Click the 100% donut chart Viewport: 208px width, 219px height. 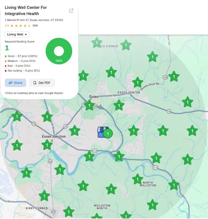59,51
